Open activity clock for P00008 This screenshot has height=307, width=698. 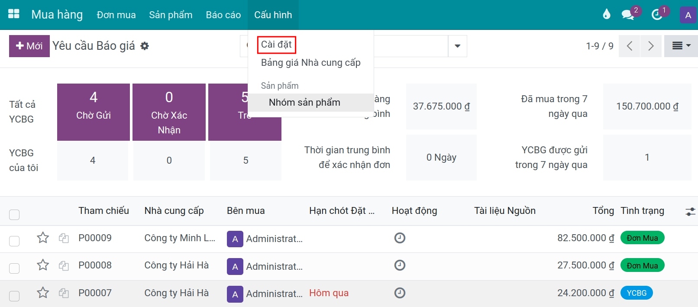pos(400,265)
